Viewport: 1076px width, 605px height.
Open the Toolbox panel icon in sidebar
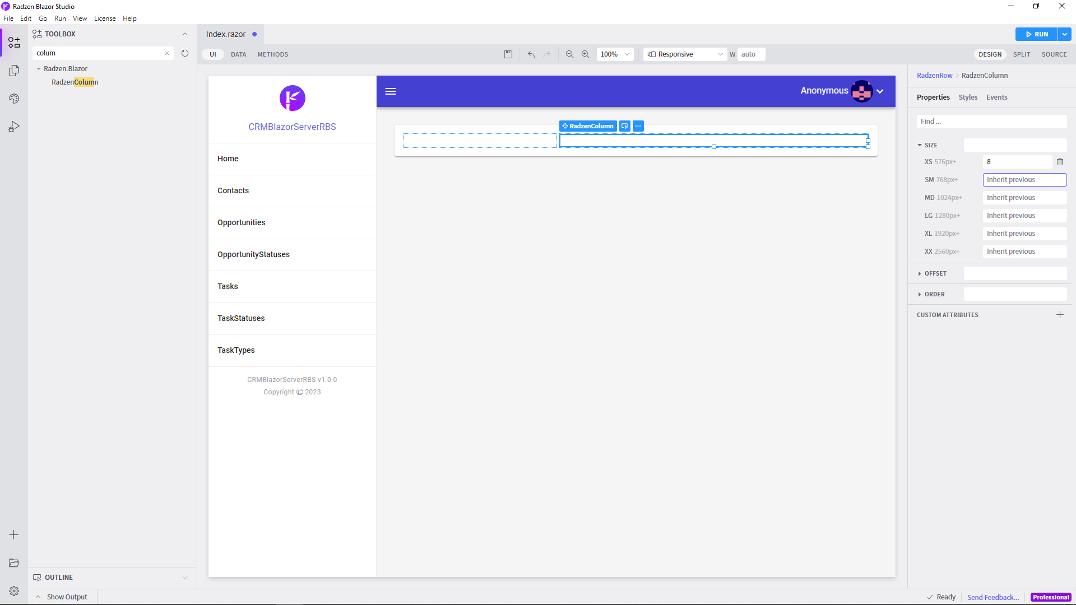pyautogui.click(x=14, y=43)
